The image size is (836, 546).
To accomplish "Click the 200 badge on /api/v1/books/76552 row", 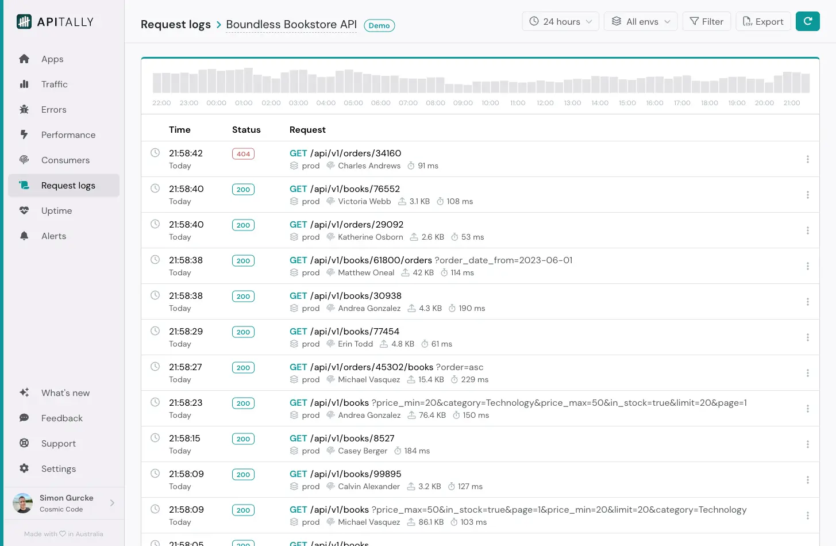I will click(243, 190).
